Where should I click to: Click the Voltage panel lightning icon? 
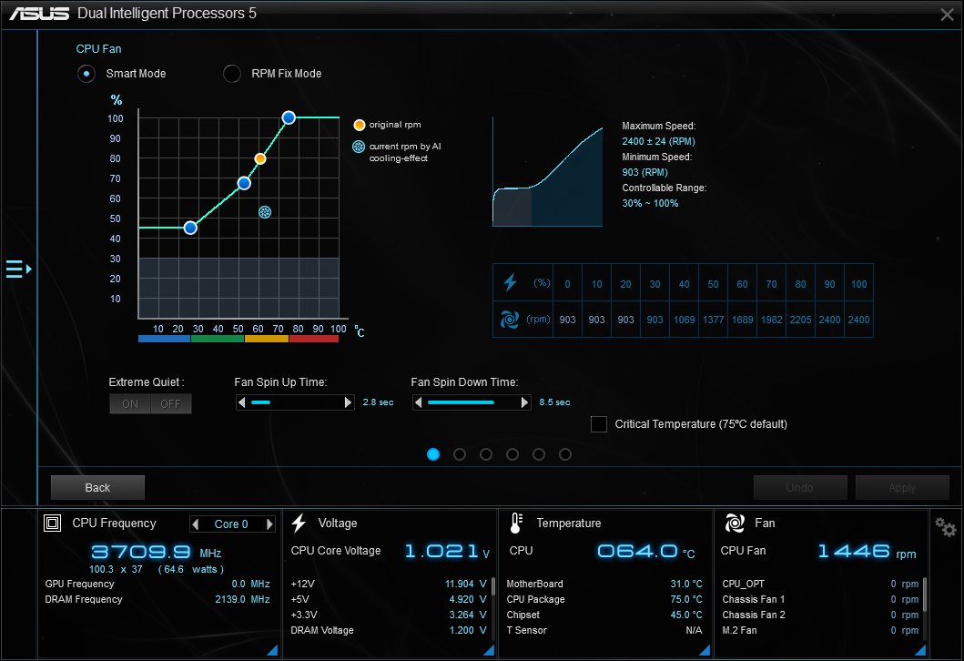tap(299, 524)
